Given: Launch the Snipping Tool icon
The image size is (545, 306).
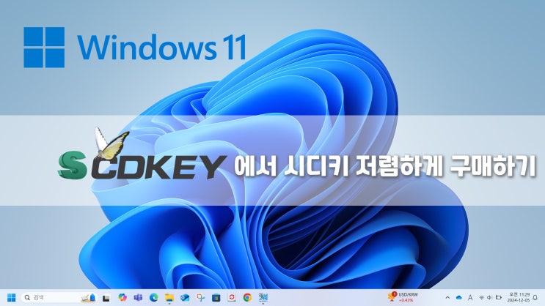Looking at the screenshot, I should tap(200, 298).
